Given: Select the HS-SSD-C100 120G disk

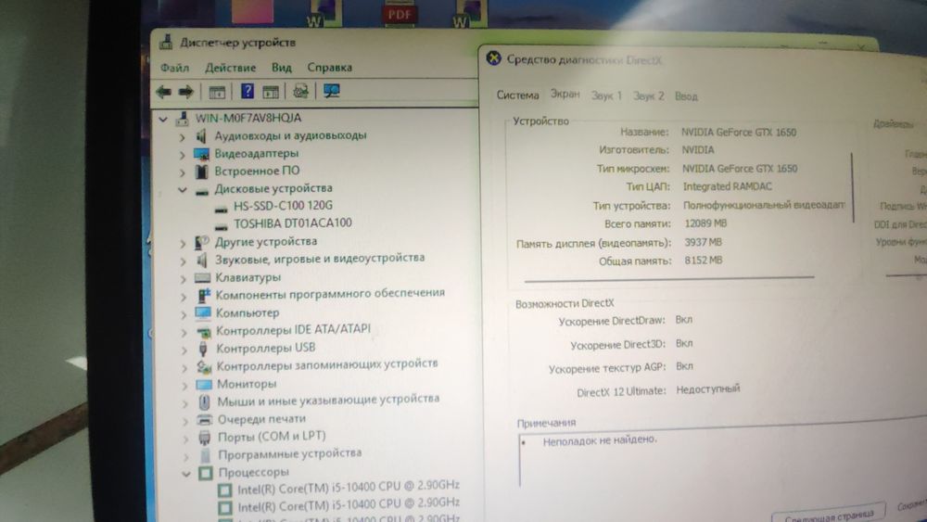Looking at the screenshot, I should [x=283, y=206].
